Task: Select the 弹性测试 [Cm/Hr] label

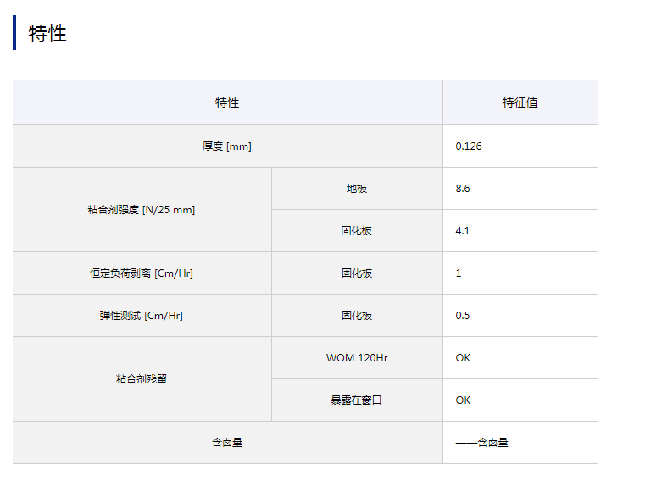Action: pos(142,316)
